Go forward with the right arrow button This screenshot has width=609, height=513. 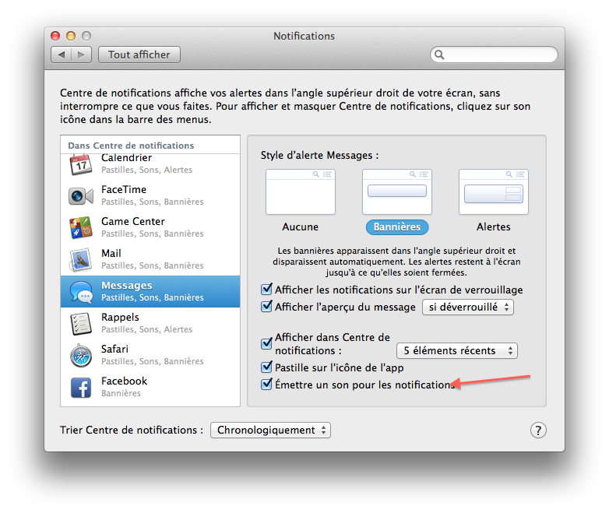coord(81,54)
